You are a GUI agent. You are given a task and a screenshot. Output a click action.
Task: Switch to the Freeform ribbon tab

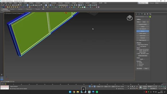(12, 9)
